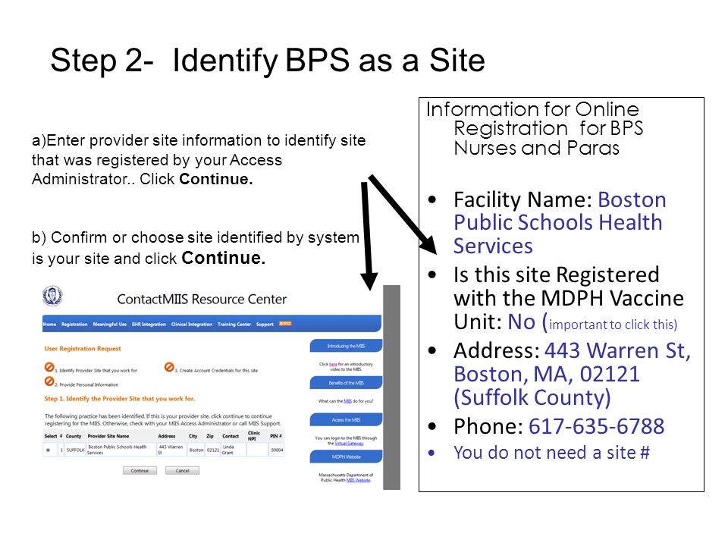Viewport: 728px width, 546px height.
Task: Follow the 'here' introductory video link
Action: click(x=333, y=365)
